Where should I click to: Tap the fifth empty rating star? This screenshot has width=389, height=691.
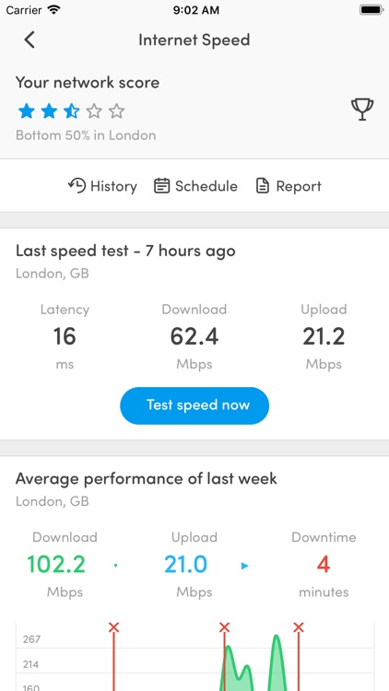[116, 111]
